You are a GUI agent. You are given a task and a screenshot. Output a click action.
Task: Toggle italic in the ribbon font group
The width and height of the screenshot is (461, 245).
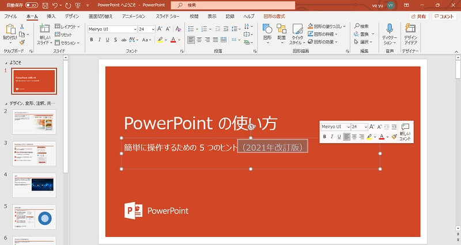point(99,40)
